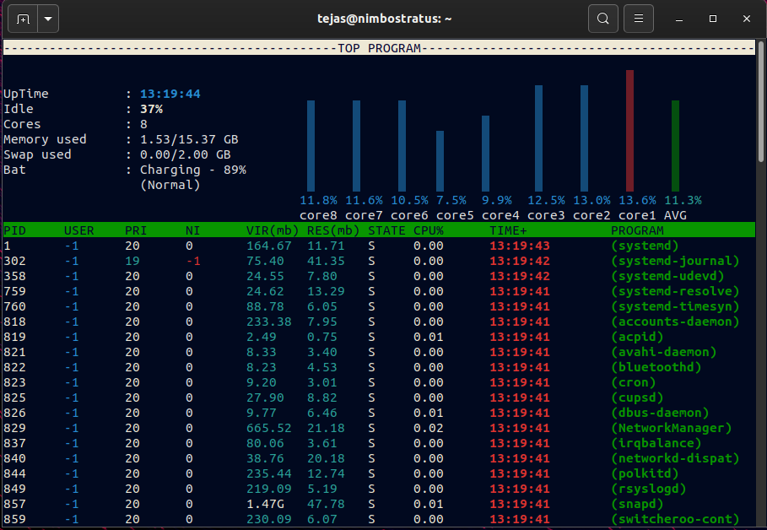This screenshot has width=767, height=530.
Task: Maximize the terminal window
Action: point(713,19)
